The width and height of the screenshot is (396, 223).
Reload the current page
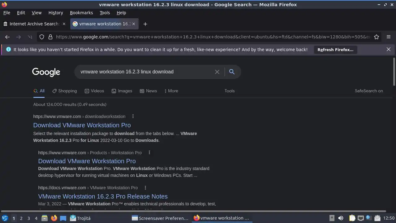[x=30, y=37]
